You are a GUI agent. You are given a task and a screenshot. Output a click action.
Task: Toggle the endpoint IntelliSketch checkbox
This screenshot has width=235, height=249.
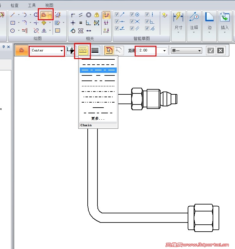[117, 14]
